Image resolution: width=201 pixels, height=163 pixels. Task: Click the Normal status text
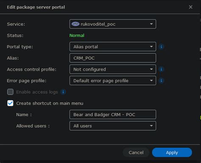coord(77,35)
